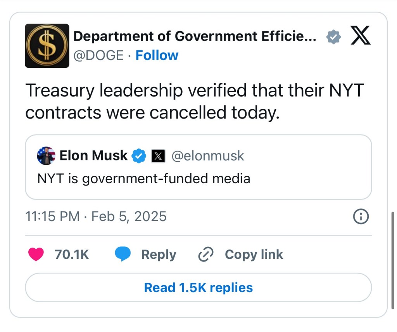
Task: Like the tweet with the pink heart
Action: click(x=36, y=255)
